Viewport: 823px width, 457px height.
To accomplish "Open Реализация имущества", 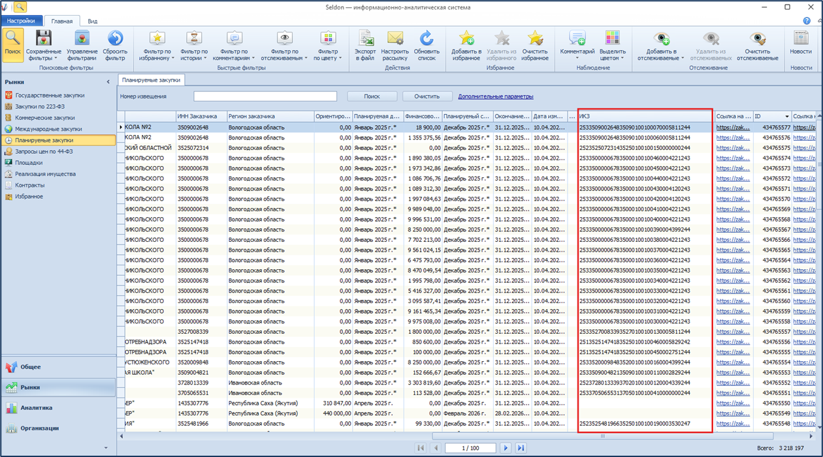I will point(45,174).
